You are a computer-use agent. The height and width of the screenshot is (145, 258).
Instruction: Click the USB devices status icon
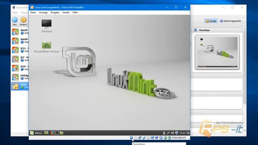coord(144,138)
